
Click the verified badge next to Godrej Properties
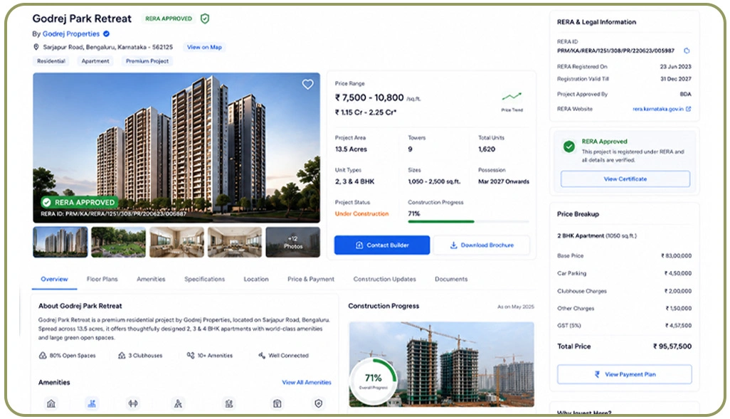[x=106, y=33]
